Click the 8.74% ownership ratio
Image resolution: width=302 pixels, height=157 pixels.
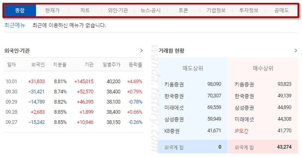pos(60,92)
